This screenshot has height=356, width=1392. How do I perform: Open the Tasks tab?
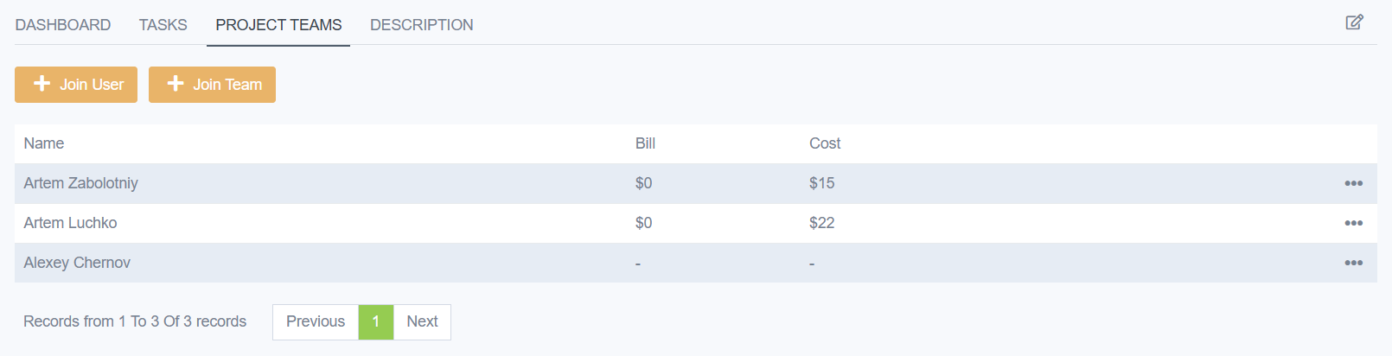(x=163, y=25)
